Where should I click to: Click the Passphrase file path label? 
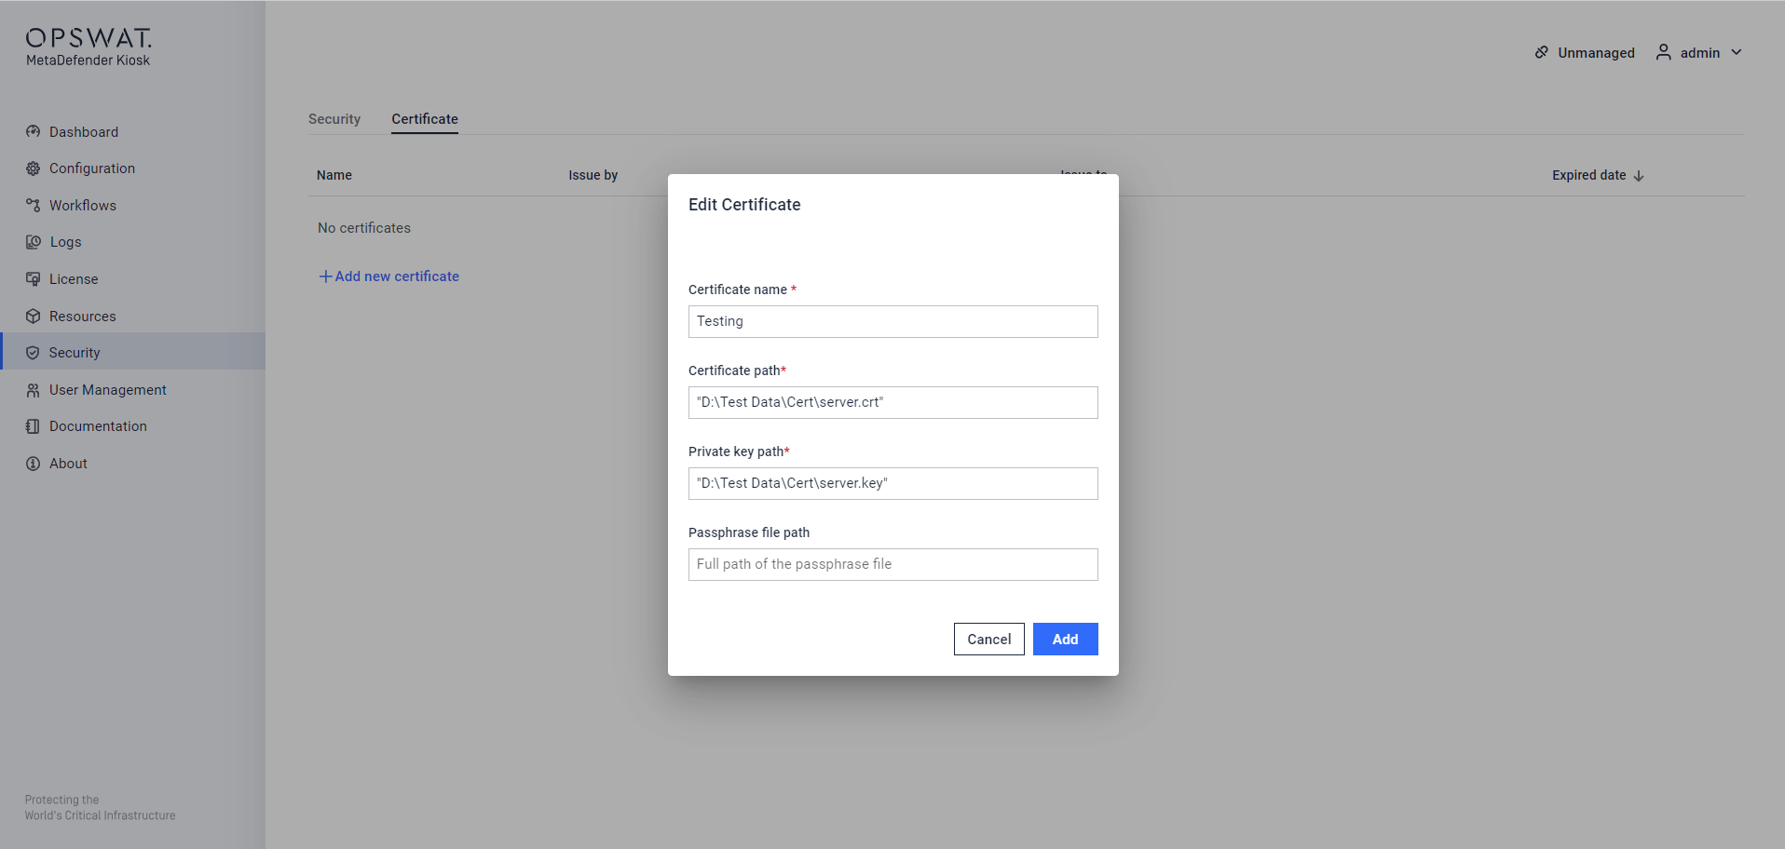tap(749, 532)
